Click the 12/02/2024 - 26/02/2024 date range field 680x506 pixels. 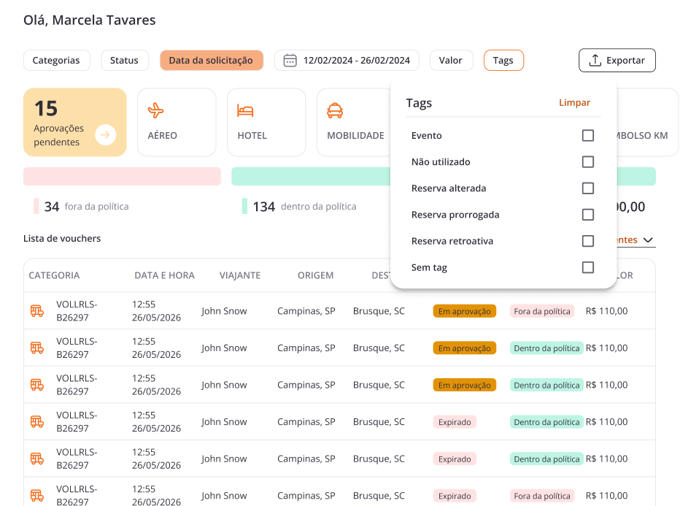pyautogui.click(x=347, y=61)
